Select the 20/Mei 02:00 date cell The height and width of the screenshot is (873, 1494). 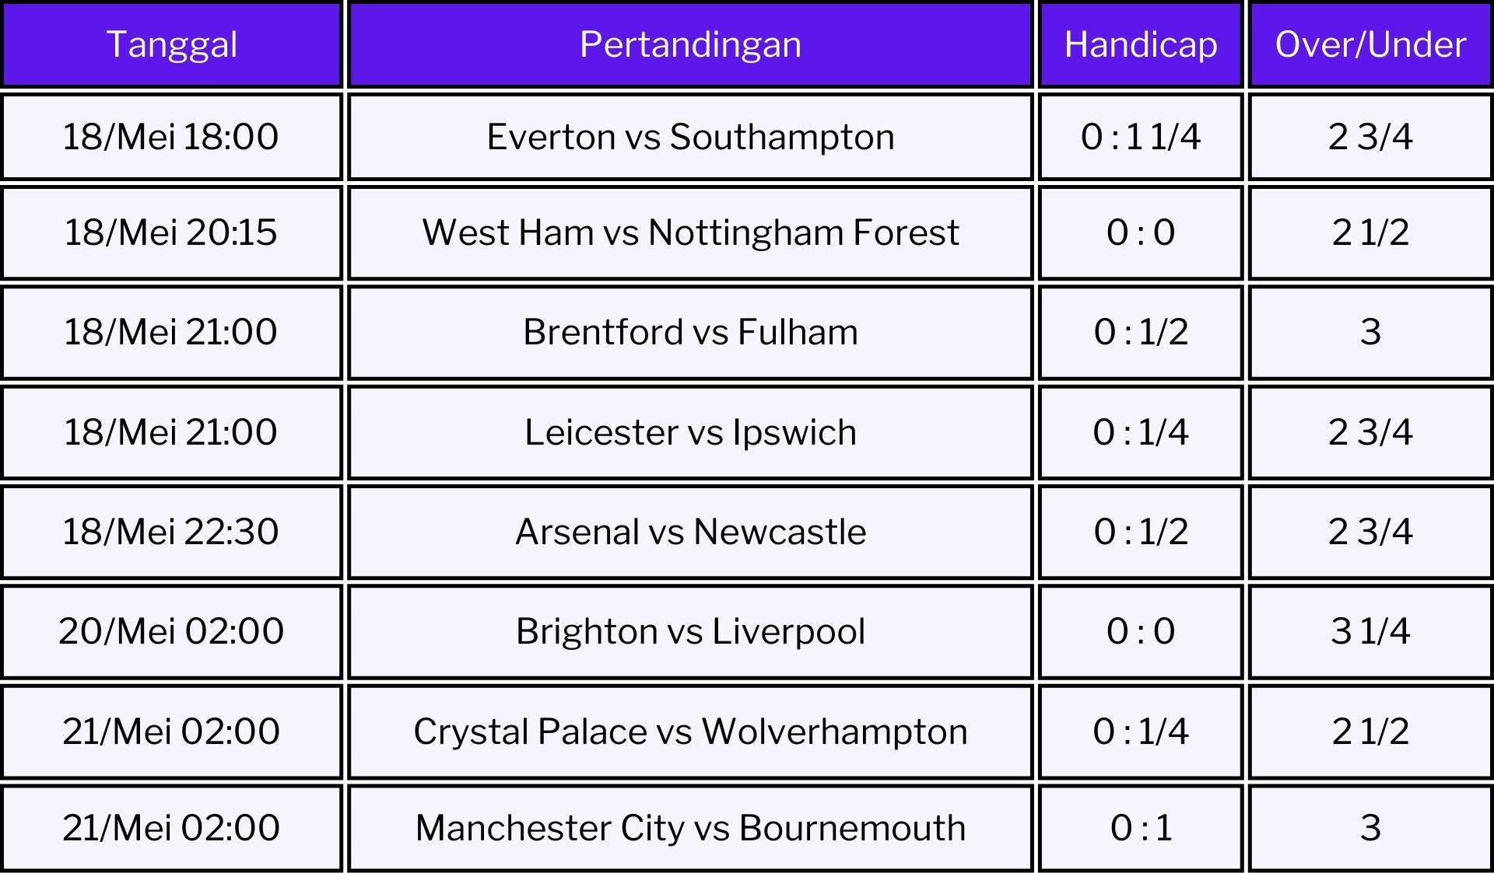171,631
